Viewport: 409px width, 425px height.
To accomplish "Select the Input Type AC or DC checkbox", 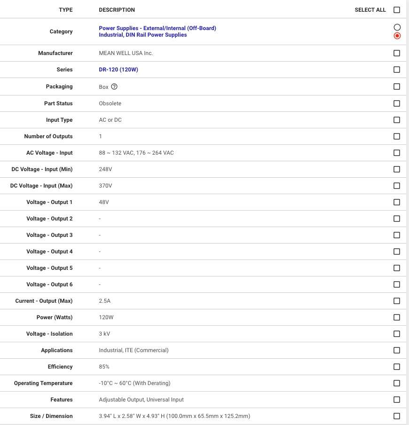I will [397, 120].
